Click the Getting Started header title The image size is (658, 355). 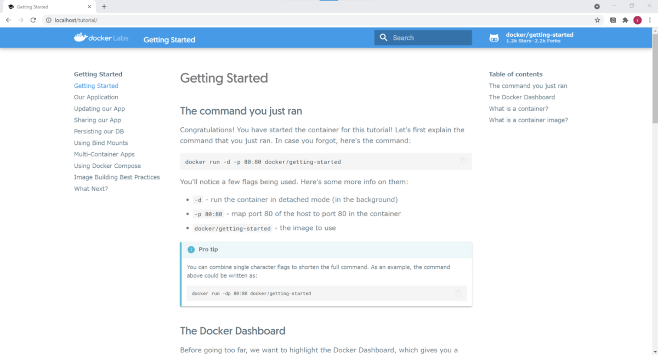(x=169, y=40)
